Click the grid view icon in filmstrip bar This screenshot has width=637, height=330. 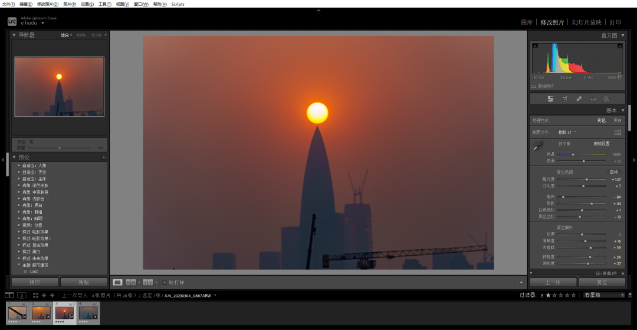(x=36, y=295)
